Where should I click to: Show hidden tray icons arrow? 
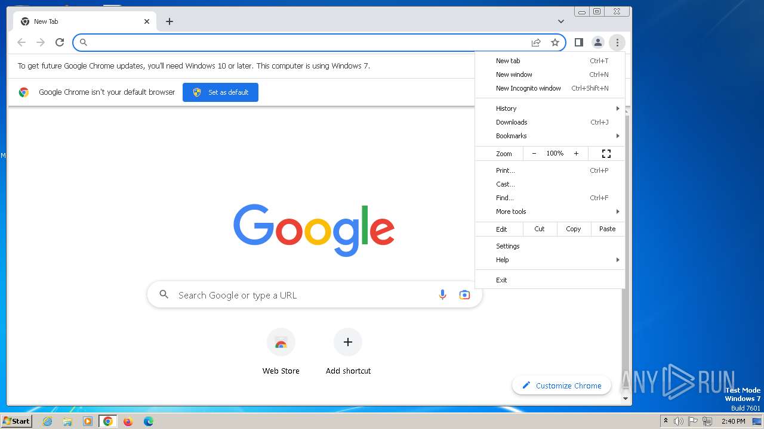(x=666, y=421)
